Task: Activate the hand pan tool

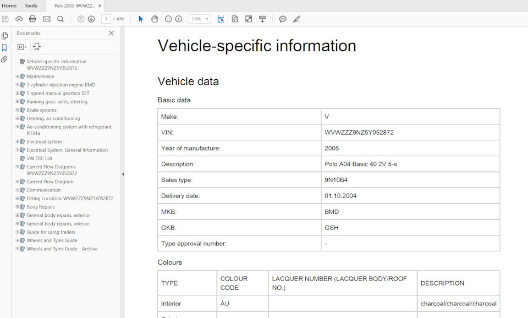Action: 155,19
